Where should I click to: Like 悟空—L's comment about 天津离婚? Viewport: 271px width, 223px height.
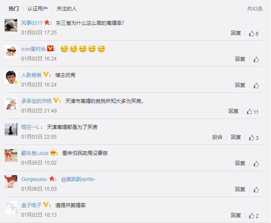point(254,138)
